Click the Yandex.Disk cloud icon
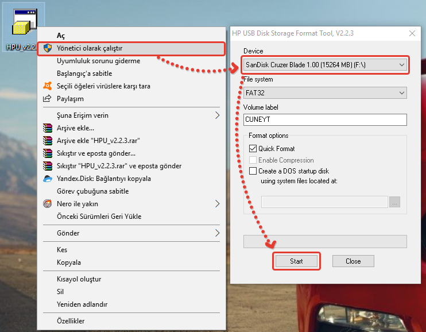The image size is (426, 332). click(48, 179)
